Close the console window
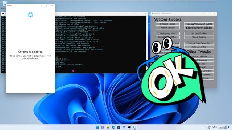The width and height of the screenshot is (232, 130). (145, 14)
